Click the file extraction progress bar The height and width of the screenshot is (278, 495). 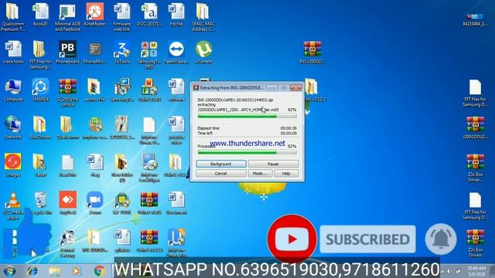247,117
